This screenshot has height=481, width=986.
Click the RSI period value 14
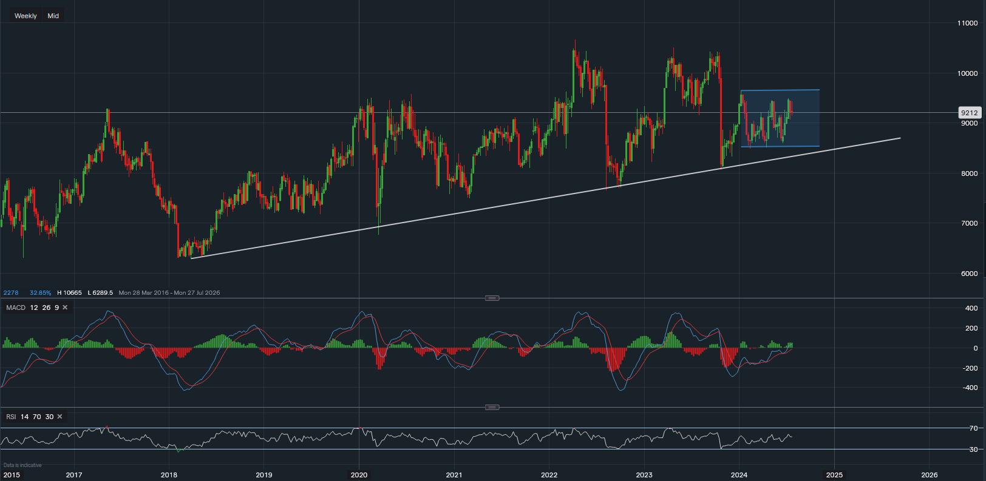pos(24,417)
